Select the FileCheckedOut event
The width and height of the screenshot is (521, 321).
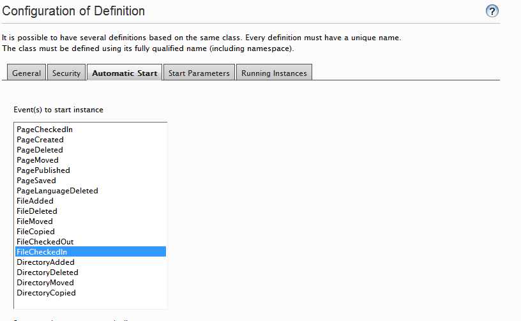(x=45, y=242)
